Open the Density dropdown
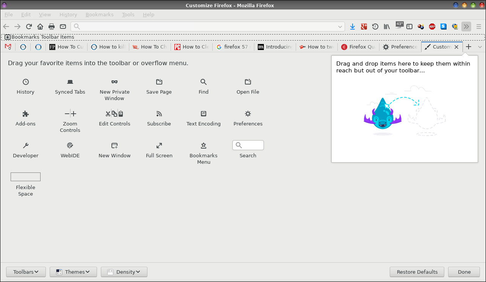 point(124,272)
